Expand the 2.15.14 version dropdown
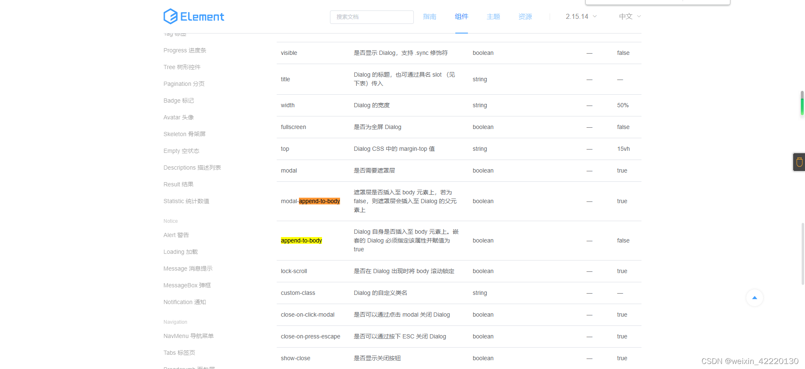805x369 pixels. (x=581, y=17)
